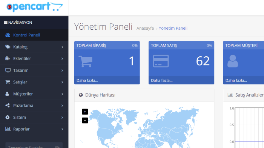Viewport: 264px width, 148px height.
Task: Go to Anasayfa breadcrumb link
Action: pos(145,28)
